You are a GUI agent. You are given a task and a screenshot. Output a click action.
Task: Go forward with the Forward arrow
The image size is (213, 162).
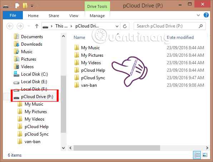[x=20, y=26]
